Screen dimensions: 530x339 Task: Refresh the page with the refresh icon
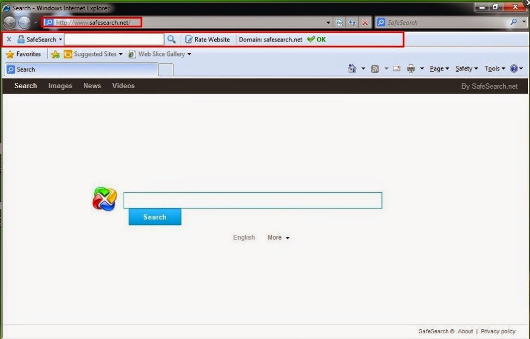(x=352, y=22)
